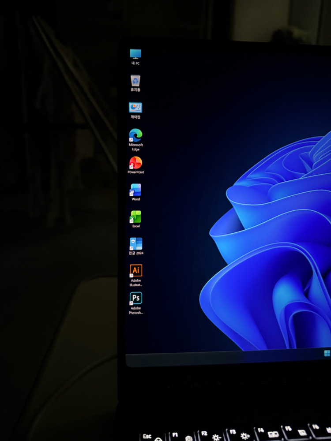Select the Adobe Illustrator Ai icon
This screenshot has width=331, height=441.
coord(136,270)
